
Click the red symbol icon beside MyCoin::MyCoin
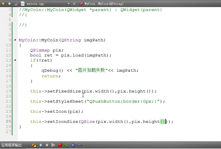pyautogui.click(x=81, y=4)
